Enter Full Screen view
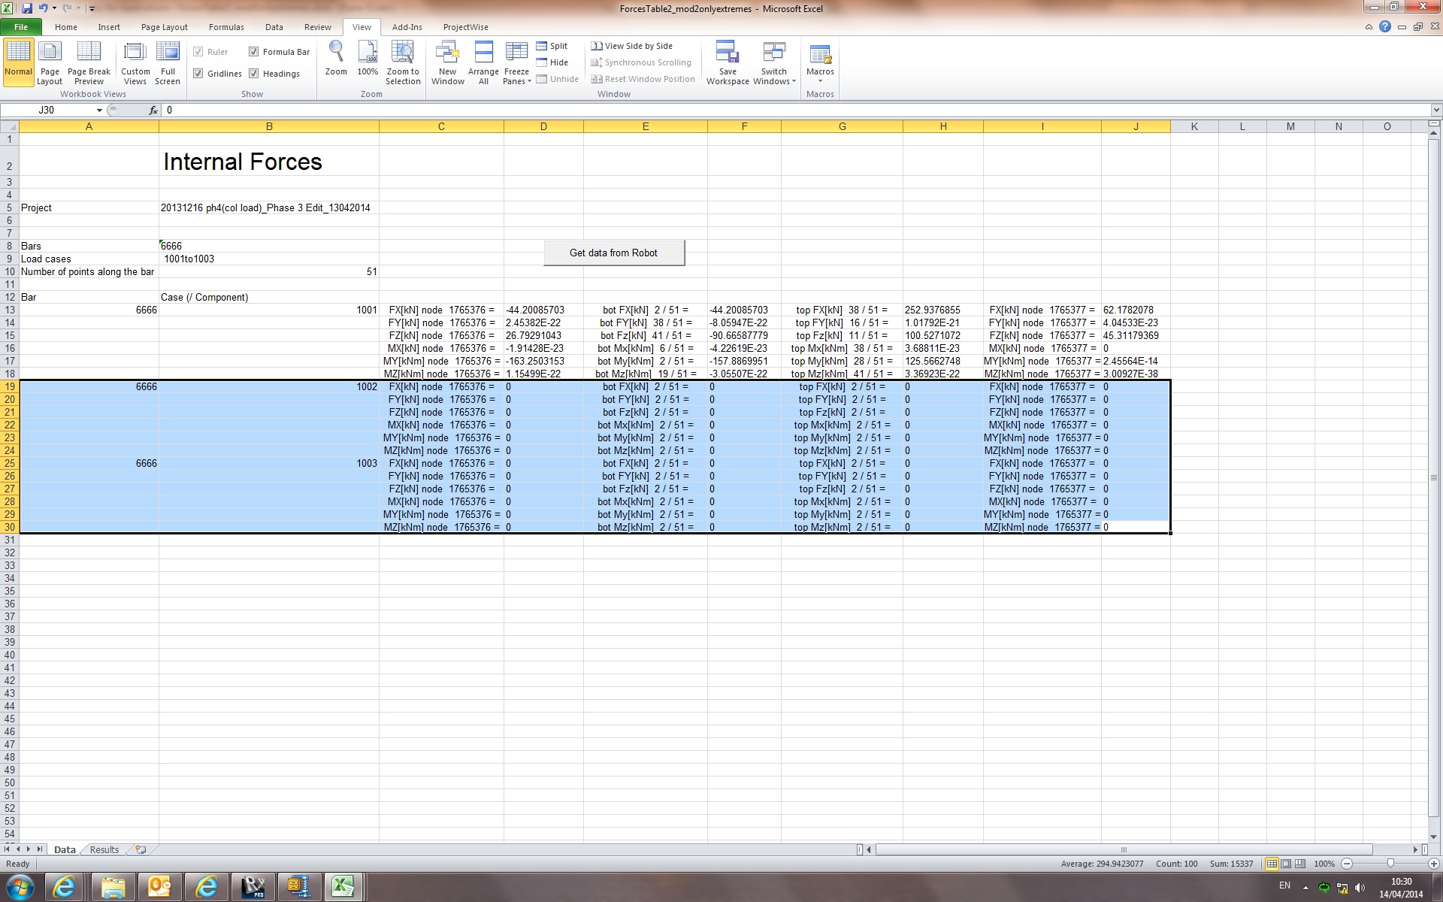 (168, 63)
